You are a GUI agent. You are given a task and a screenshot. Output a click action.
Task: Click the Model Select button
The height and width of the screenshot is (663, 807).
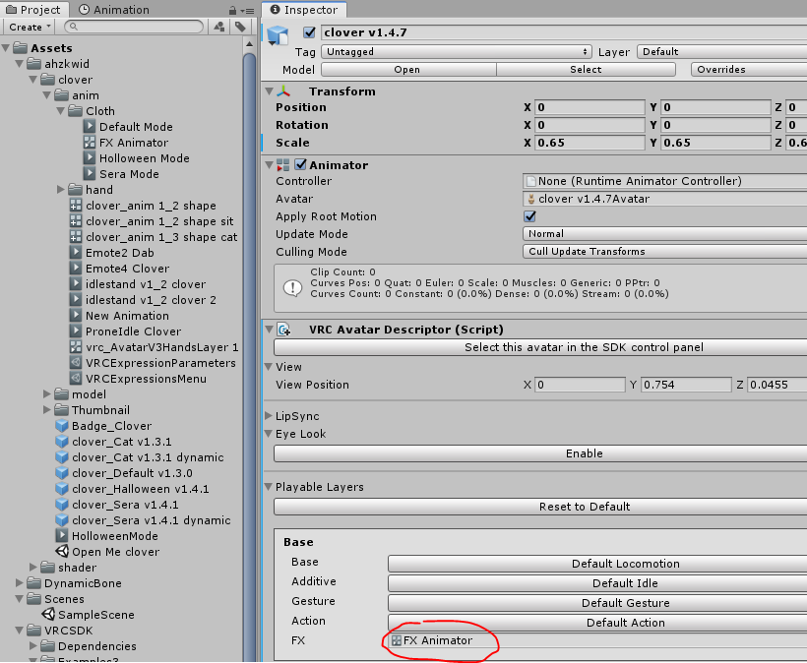click(586, 70)
